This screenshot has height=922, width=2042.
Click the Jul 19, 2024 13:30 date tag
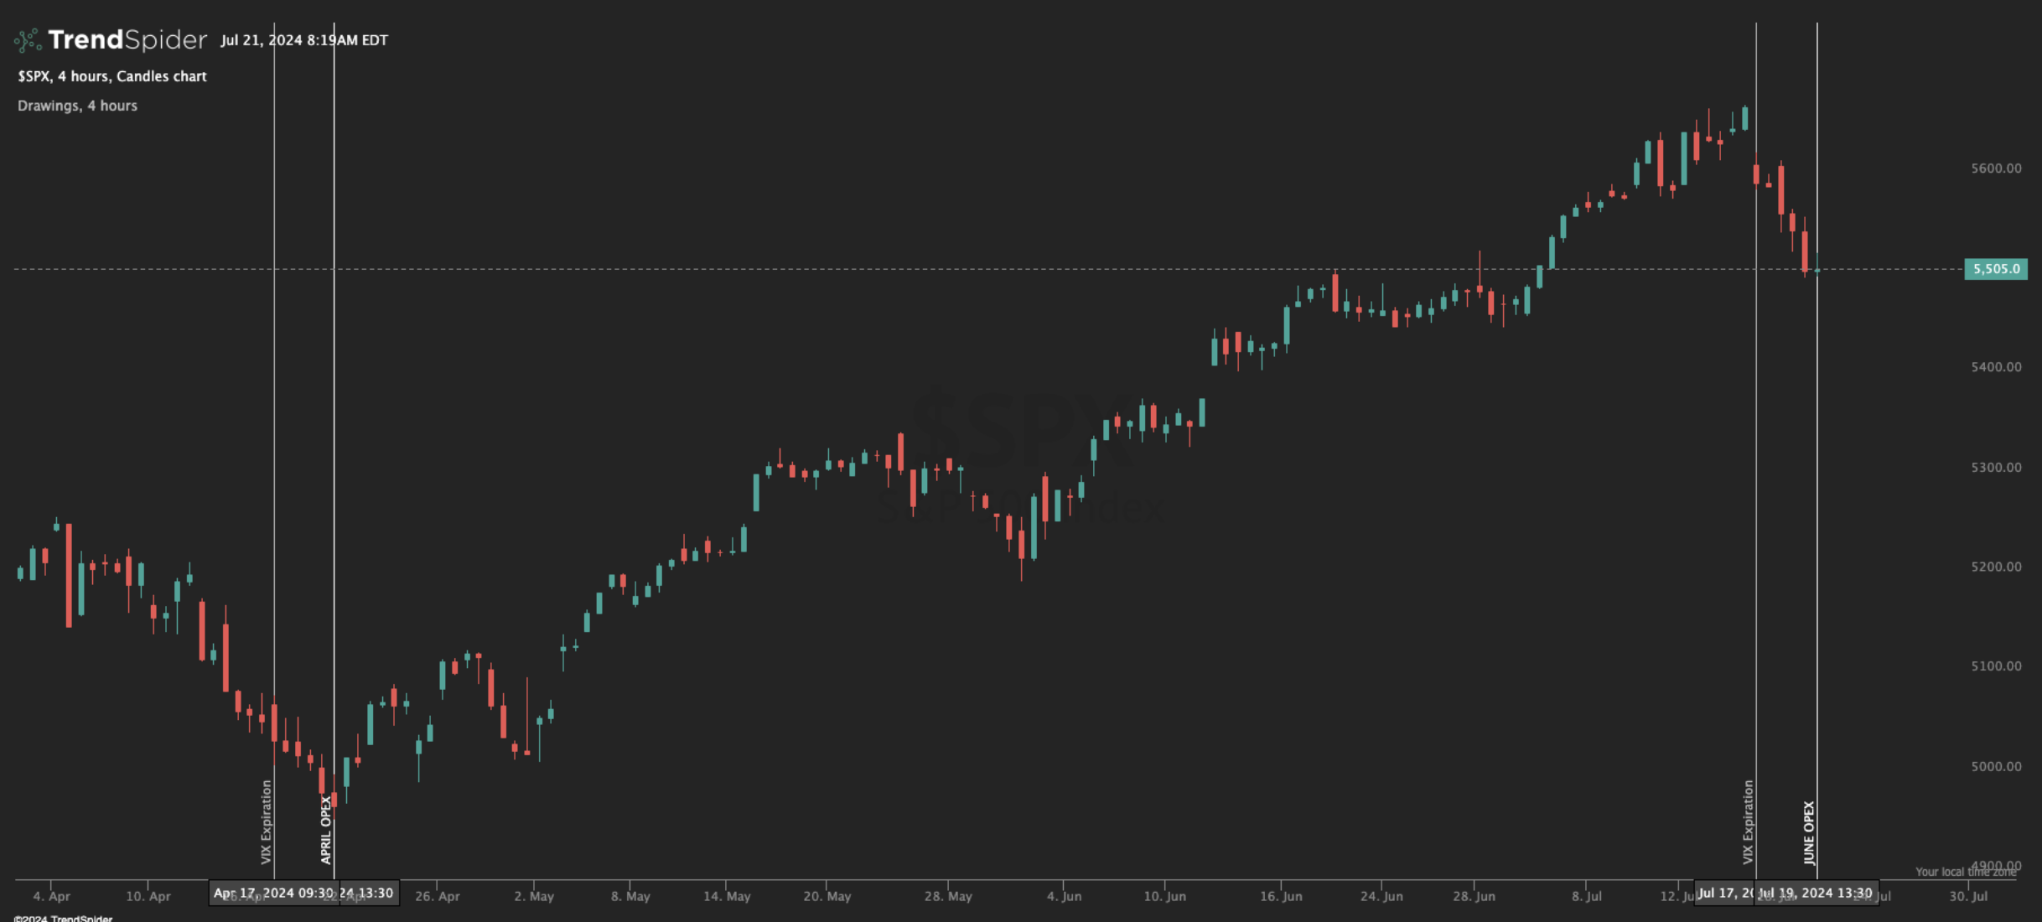[1816, 893]
